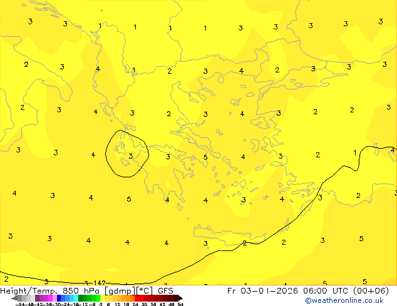Image resolution: width=397 pixels, height=306 pixels.
Task: Click the "850 hPa" level label
Action: click(81, 291)
